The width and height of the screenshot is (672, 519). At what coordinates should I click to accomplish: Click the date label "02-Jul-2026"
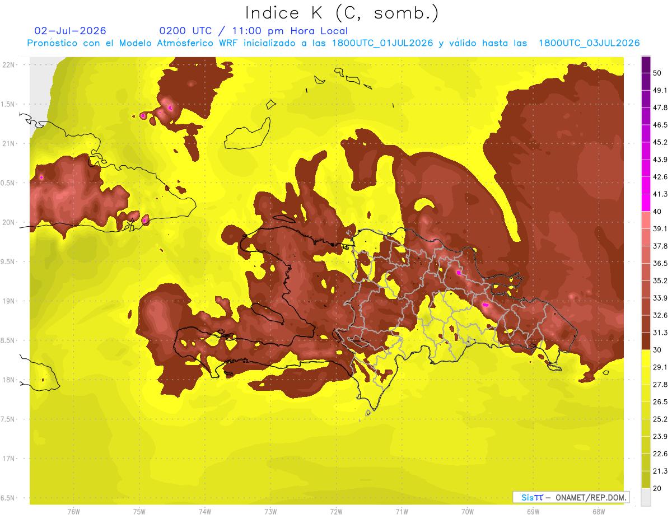[x=70, y=31]
